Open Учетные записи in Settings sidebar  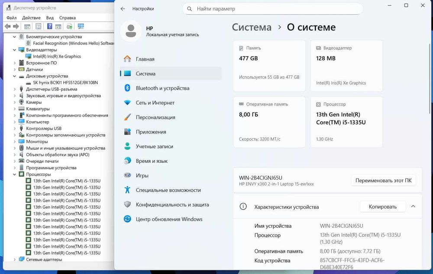click(171, 146)
